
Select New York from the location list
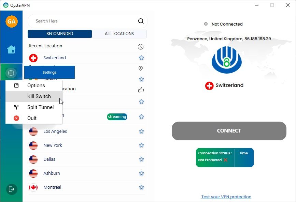pyautogui.click(x=53, y=145)
